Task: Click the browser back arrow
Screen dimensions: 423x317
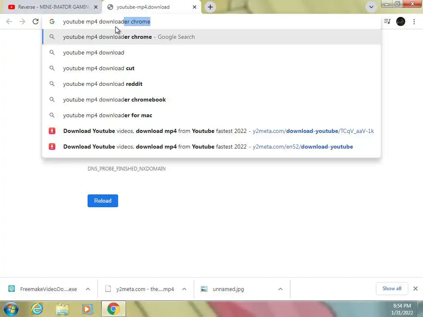Action: 9,21
